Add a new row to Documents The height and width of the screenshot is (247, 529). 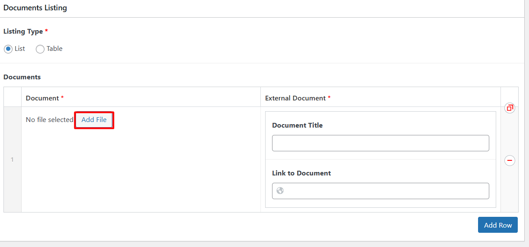click(497, 225)
